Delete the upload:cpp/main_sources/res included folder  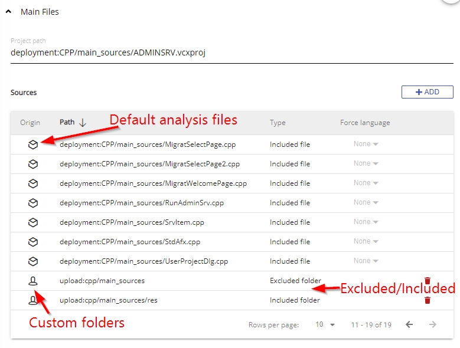tap(428, 300)
